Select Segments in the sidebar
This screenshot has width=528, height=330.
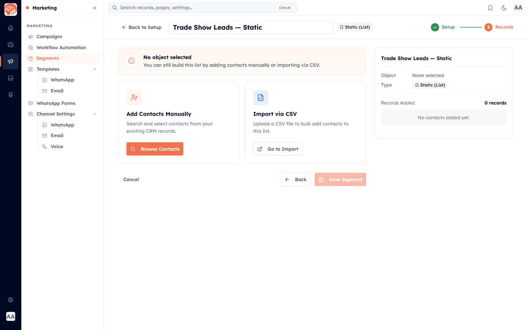[x=62, y=58]
